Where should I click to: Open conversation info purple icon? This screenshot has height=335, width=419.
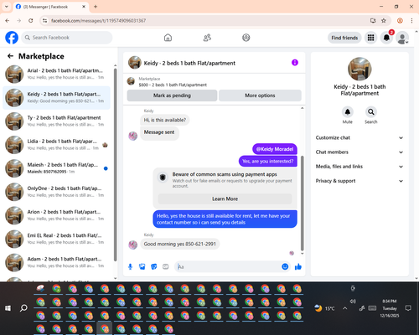tap(295, 63)
